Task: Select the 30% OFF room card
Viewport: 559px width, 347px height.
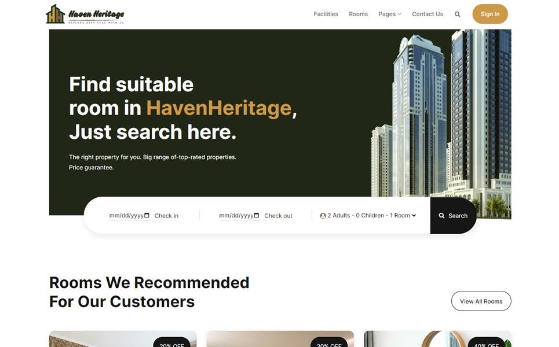Action: click(280, 339)
